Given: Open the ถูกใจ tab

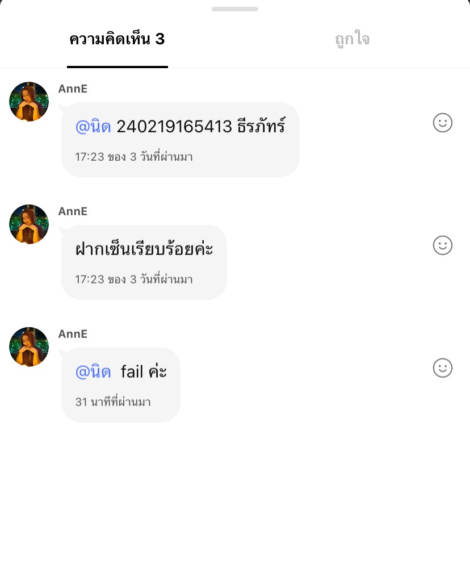Looking at the screenshot, I should [352, 39].
